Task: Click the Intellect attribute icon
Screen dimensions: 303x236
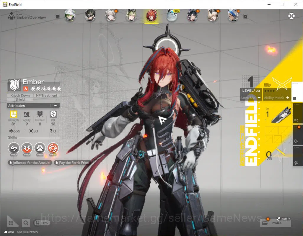Action: tap(40, 114)
